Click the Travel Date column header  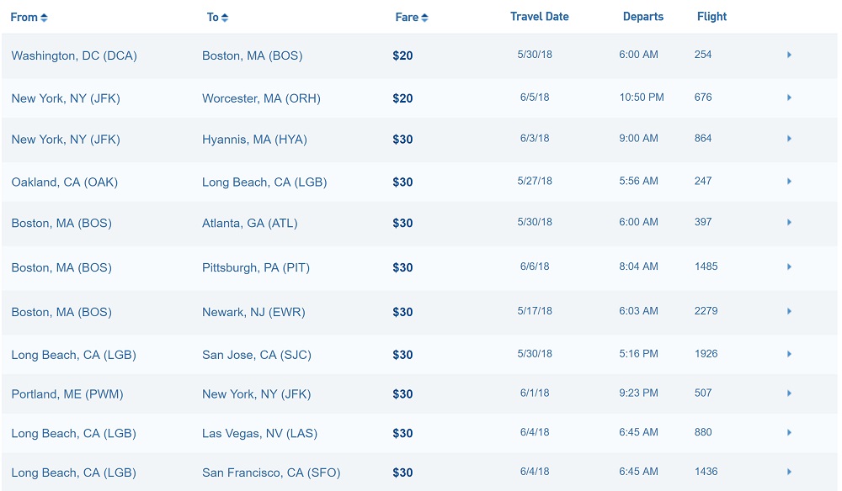[x=539, y=17]
